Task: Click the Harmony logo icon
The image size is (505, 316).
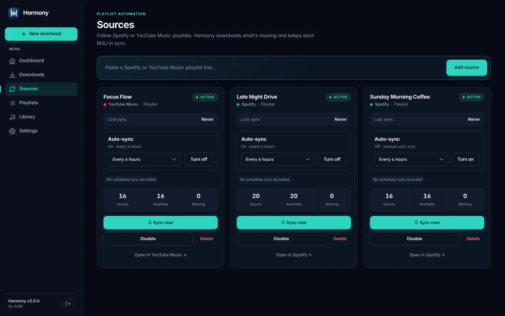Action: tap(14, 13)
